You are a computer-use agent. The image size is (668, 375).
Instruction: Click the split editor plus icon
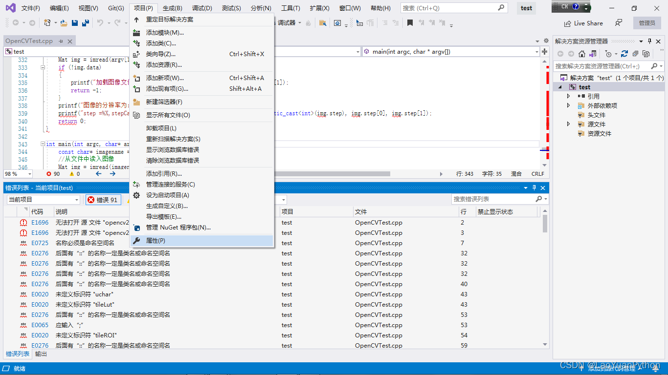(544, 51)
